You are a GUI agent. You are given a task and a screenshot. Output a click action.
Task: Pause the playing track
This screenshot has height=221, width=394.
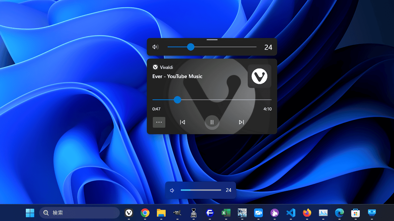click(212, 122)
